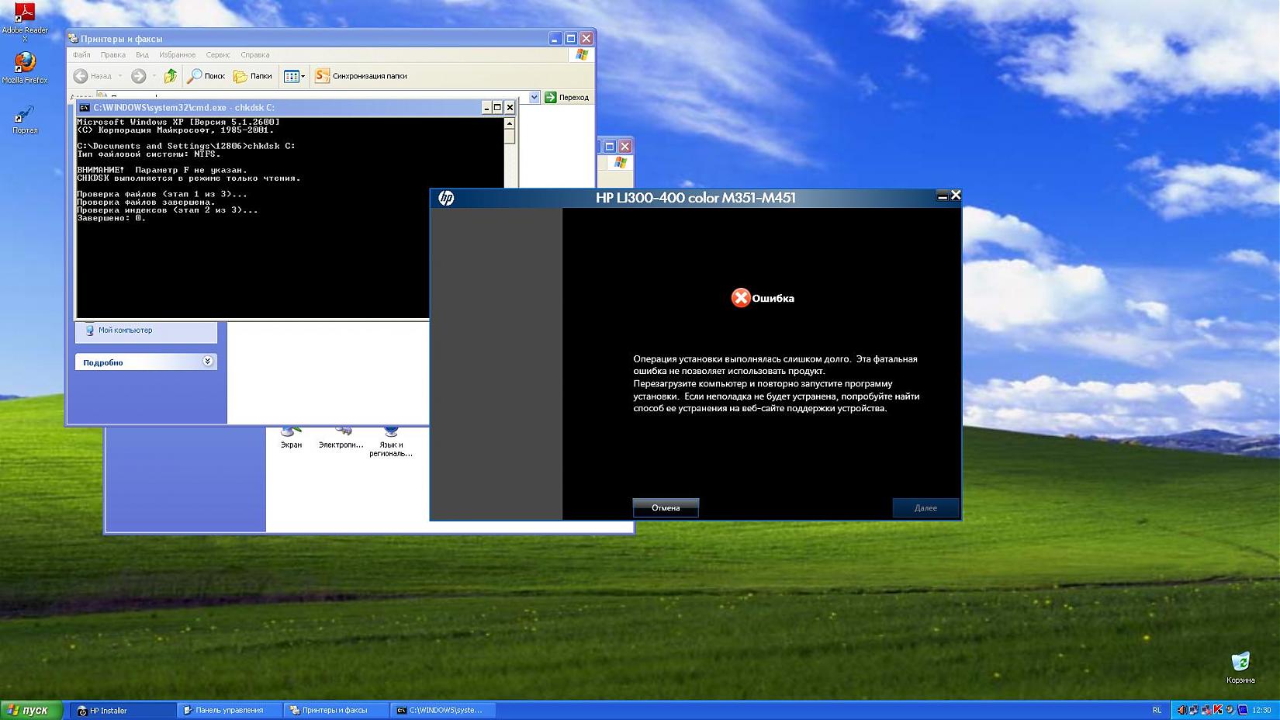This screenshot has width=1280, height=720.
Task: Open the Правка menu
Action: (x=112, y=55)
